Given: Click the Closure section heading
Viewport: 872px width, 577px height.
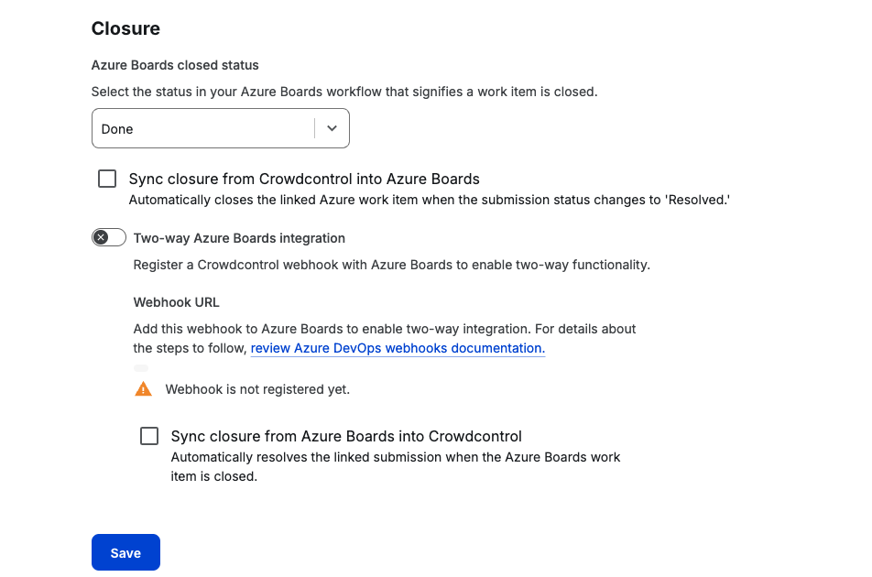Looking at the screenshot, I should click(125, 28).
